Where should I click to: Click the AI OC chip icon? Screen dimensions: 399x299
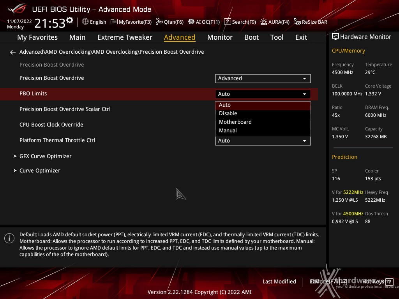[x=191, y=22]
